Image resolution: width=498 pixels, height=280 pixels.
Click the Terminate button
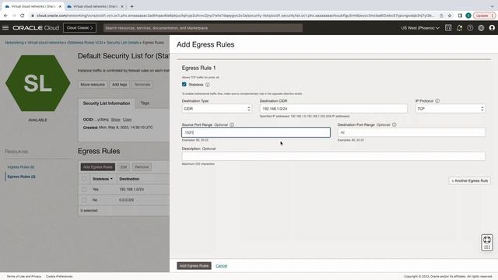pos(142,85)
